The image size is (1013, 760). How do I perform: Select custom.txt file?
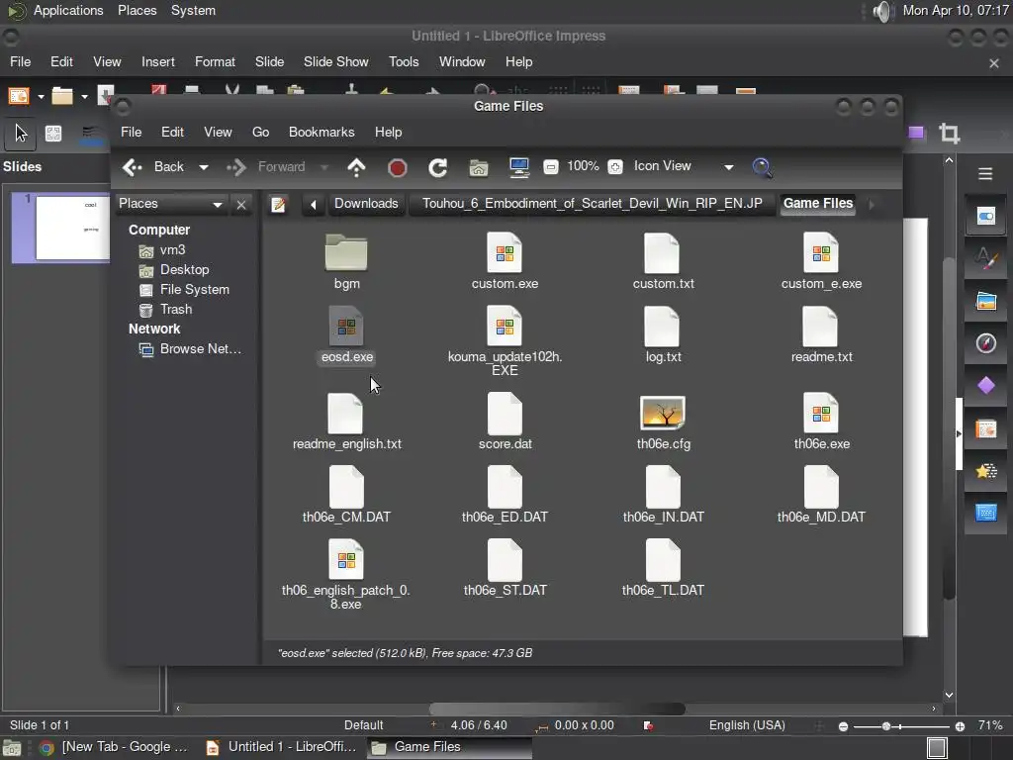(663, 261)
